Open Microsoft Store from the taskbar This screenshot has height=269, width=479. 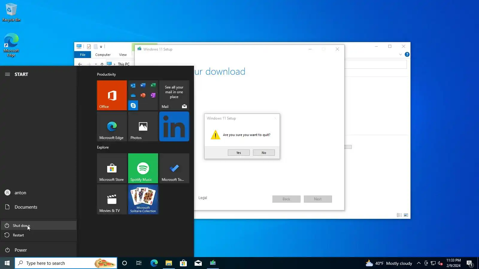pyautogui.click(x=183, y=263)
